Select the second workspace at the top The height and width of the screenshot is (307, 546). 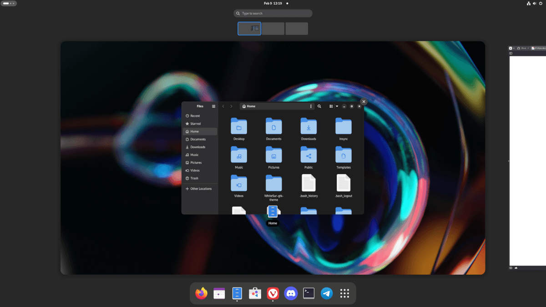[x=273, y=28]
